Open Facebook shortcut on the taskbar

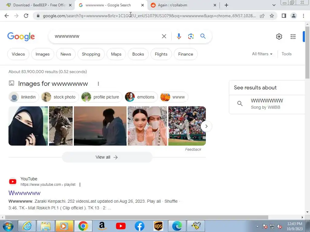point(139,226)
